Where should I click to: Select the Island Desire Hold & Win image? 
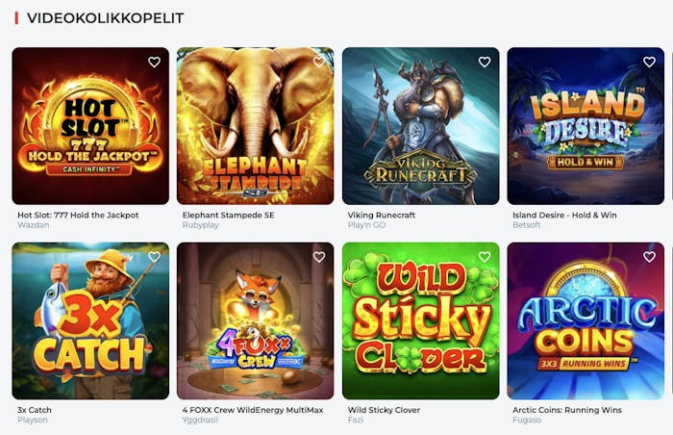coord(586,126)
